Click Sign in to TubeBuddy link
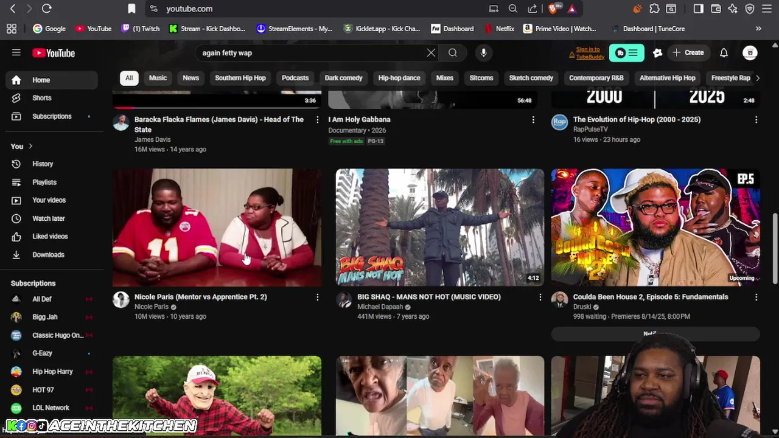The image size is (779, 438). [x=590, y=53]
